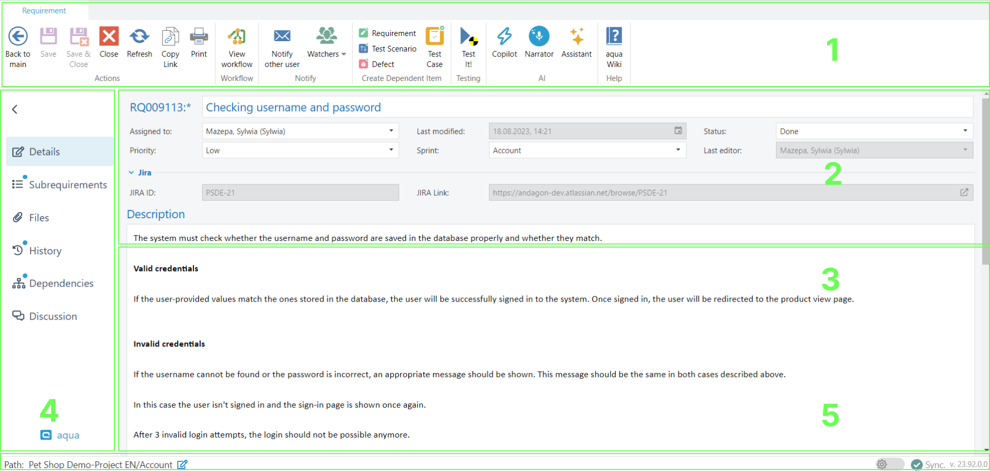Open the History tab in sidebar
990x471 pixels.
45,251
